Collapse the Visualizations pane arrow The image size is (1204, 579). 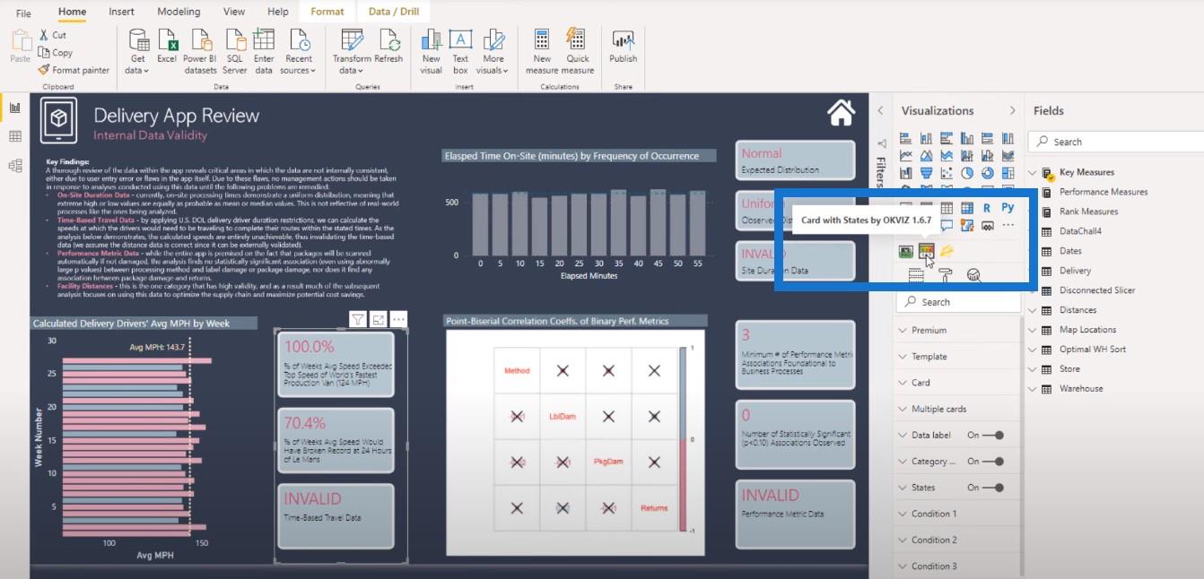click(1012, 110)
